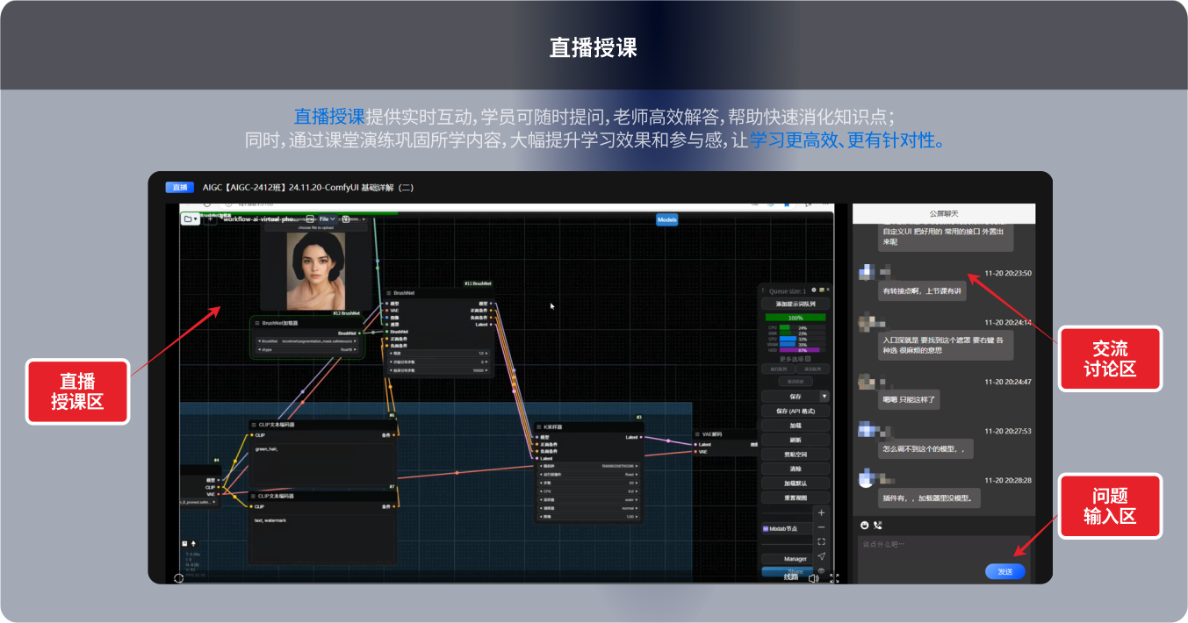Click the arrow select-mode icon
1188x623 pixels.
(821, 556)
